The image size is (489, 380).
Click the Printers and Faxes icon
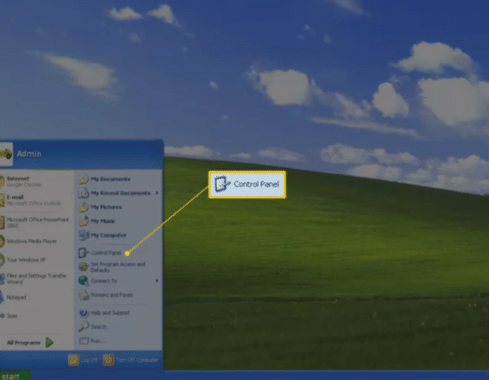pyautogui.click(x=84, y=295)
